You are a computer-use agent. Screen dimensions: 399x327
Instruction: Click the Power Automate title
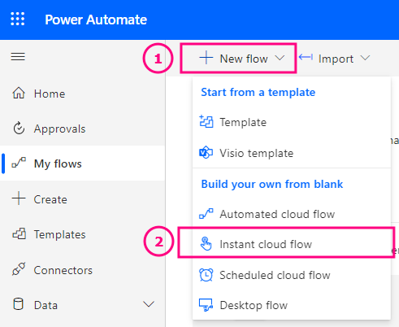[x=96, y=20]
